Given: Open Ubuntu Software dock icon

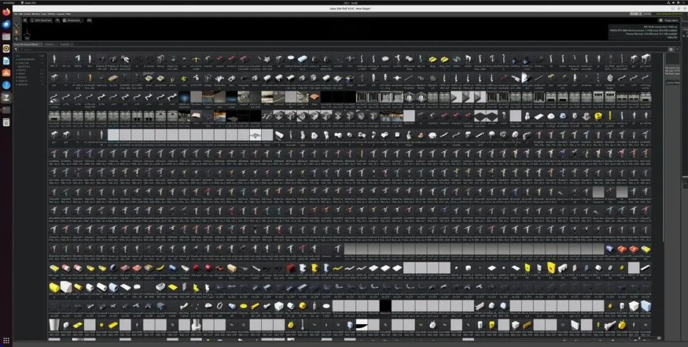Looking at the screenshot, I should pyautogui.click(x=6, y=73).
